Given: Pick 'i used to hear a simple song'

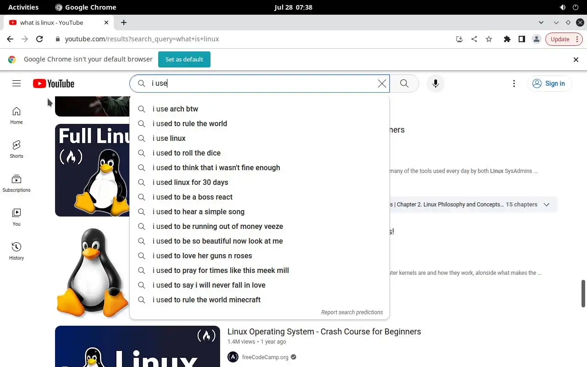Looking at the screenshot, I should coord(260,211).
